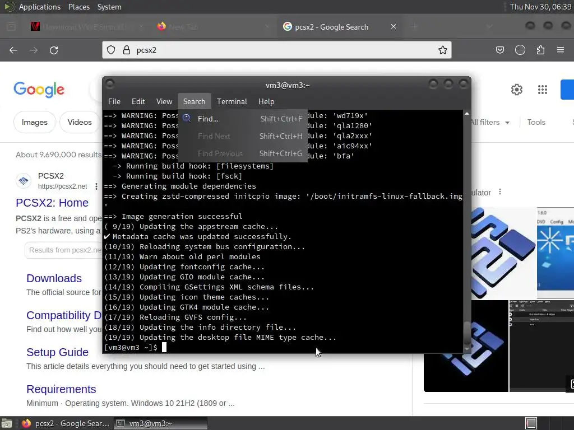Open Google settings gear icon
Viewport: 574px width, 430px height.
[x=516, y=90]
